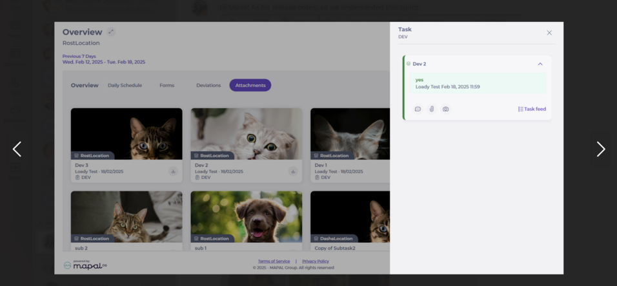Screen dimensions: 617x286
Task: Open the Forms tab
Action: [x=167, y=86]
